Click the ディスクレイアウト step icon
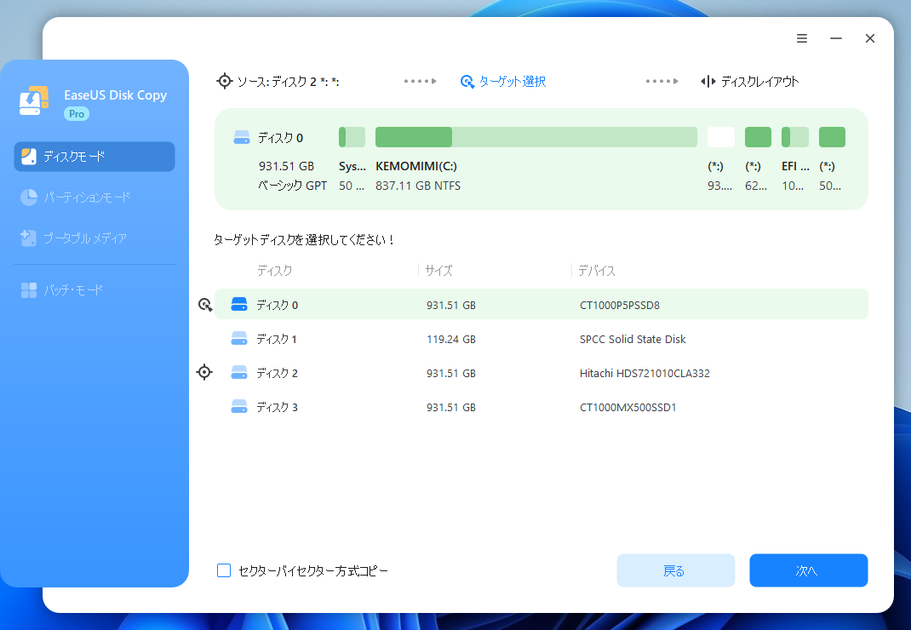This screenshot has height=630, width=911. (x=708, y=82)
